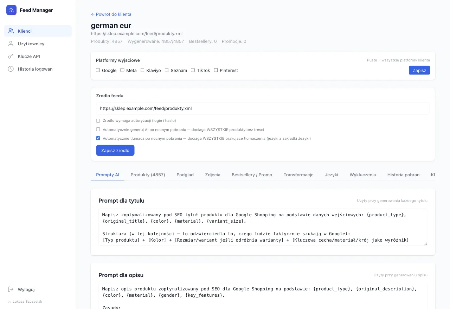Screen dimensions: 450x309
Task: Click the title prompt textarea resize handle
Action: pyautogui.click(x=425, y=243)
